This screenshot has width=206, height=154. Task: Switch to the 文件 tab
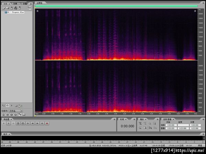(5, 4)
